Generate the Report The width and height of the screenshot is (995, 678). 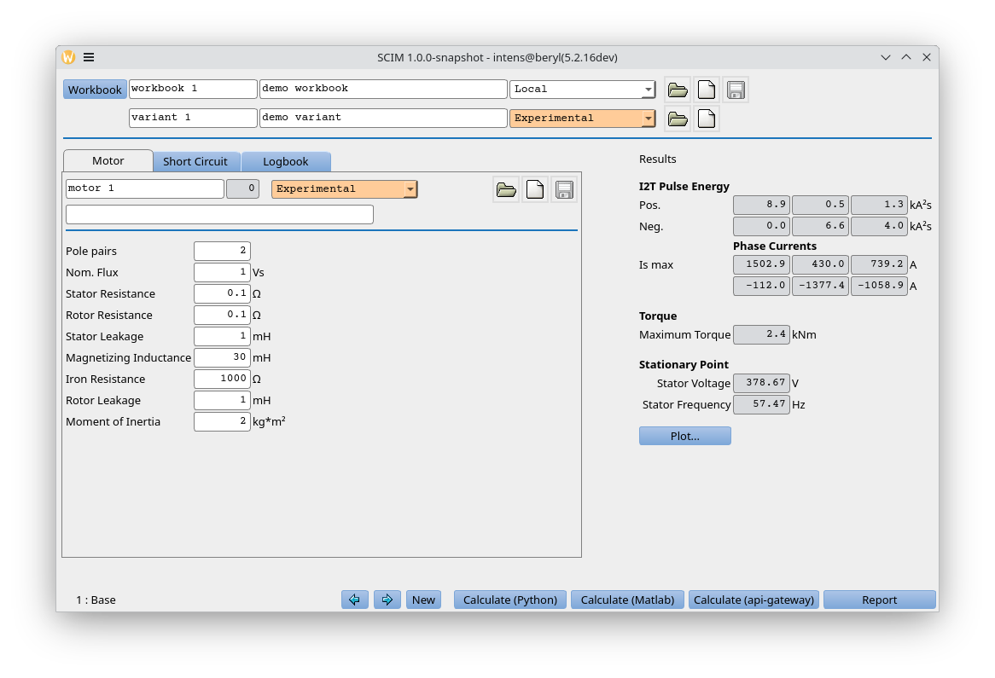point(880,600)
